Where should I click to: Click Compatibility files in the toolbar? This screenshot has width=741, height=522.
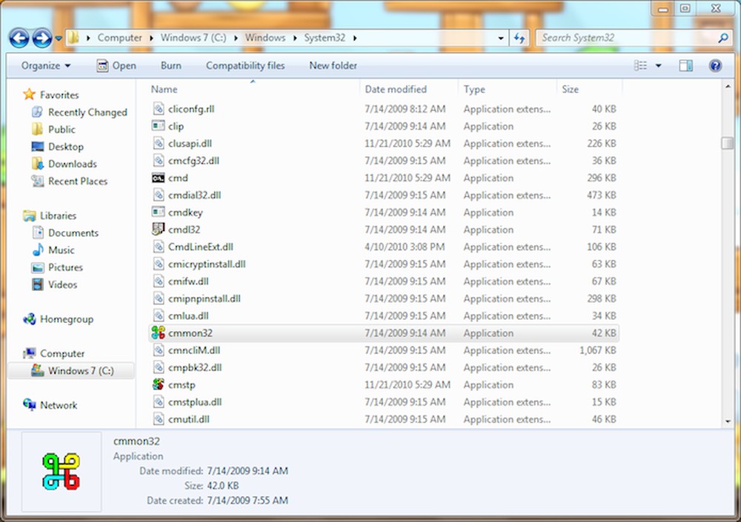245,66
